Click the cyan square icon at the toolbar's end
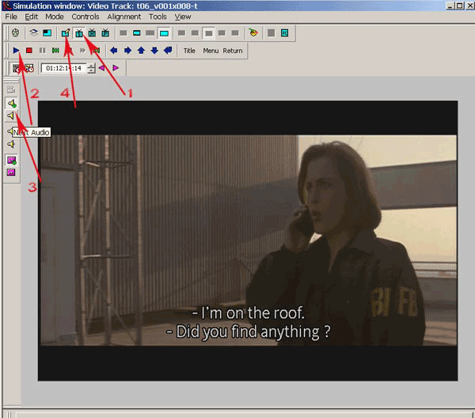This screenshot has height=418, width=475. click(x=284, y=32)
